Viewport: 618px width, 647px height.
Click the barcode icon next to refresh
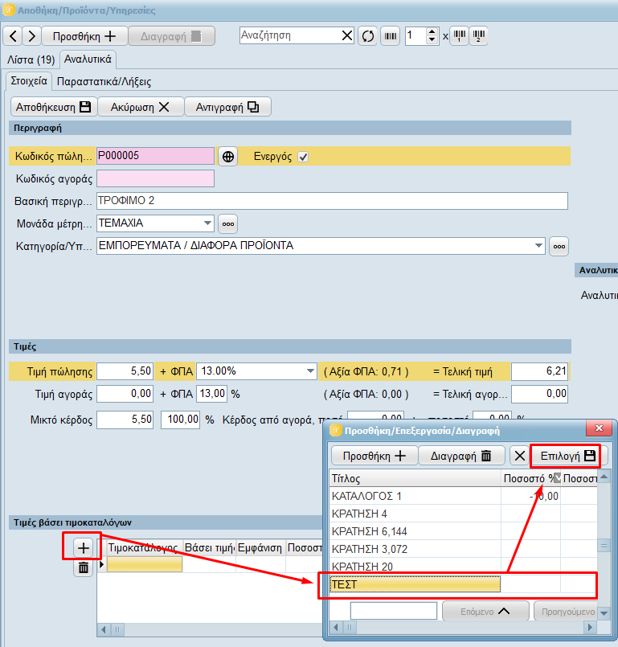(390, 36)
